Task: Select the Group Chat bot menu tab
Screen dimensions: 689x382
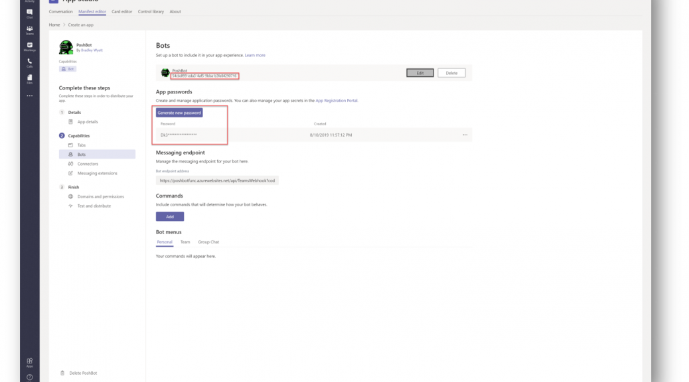Action: [208, 242]
